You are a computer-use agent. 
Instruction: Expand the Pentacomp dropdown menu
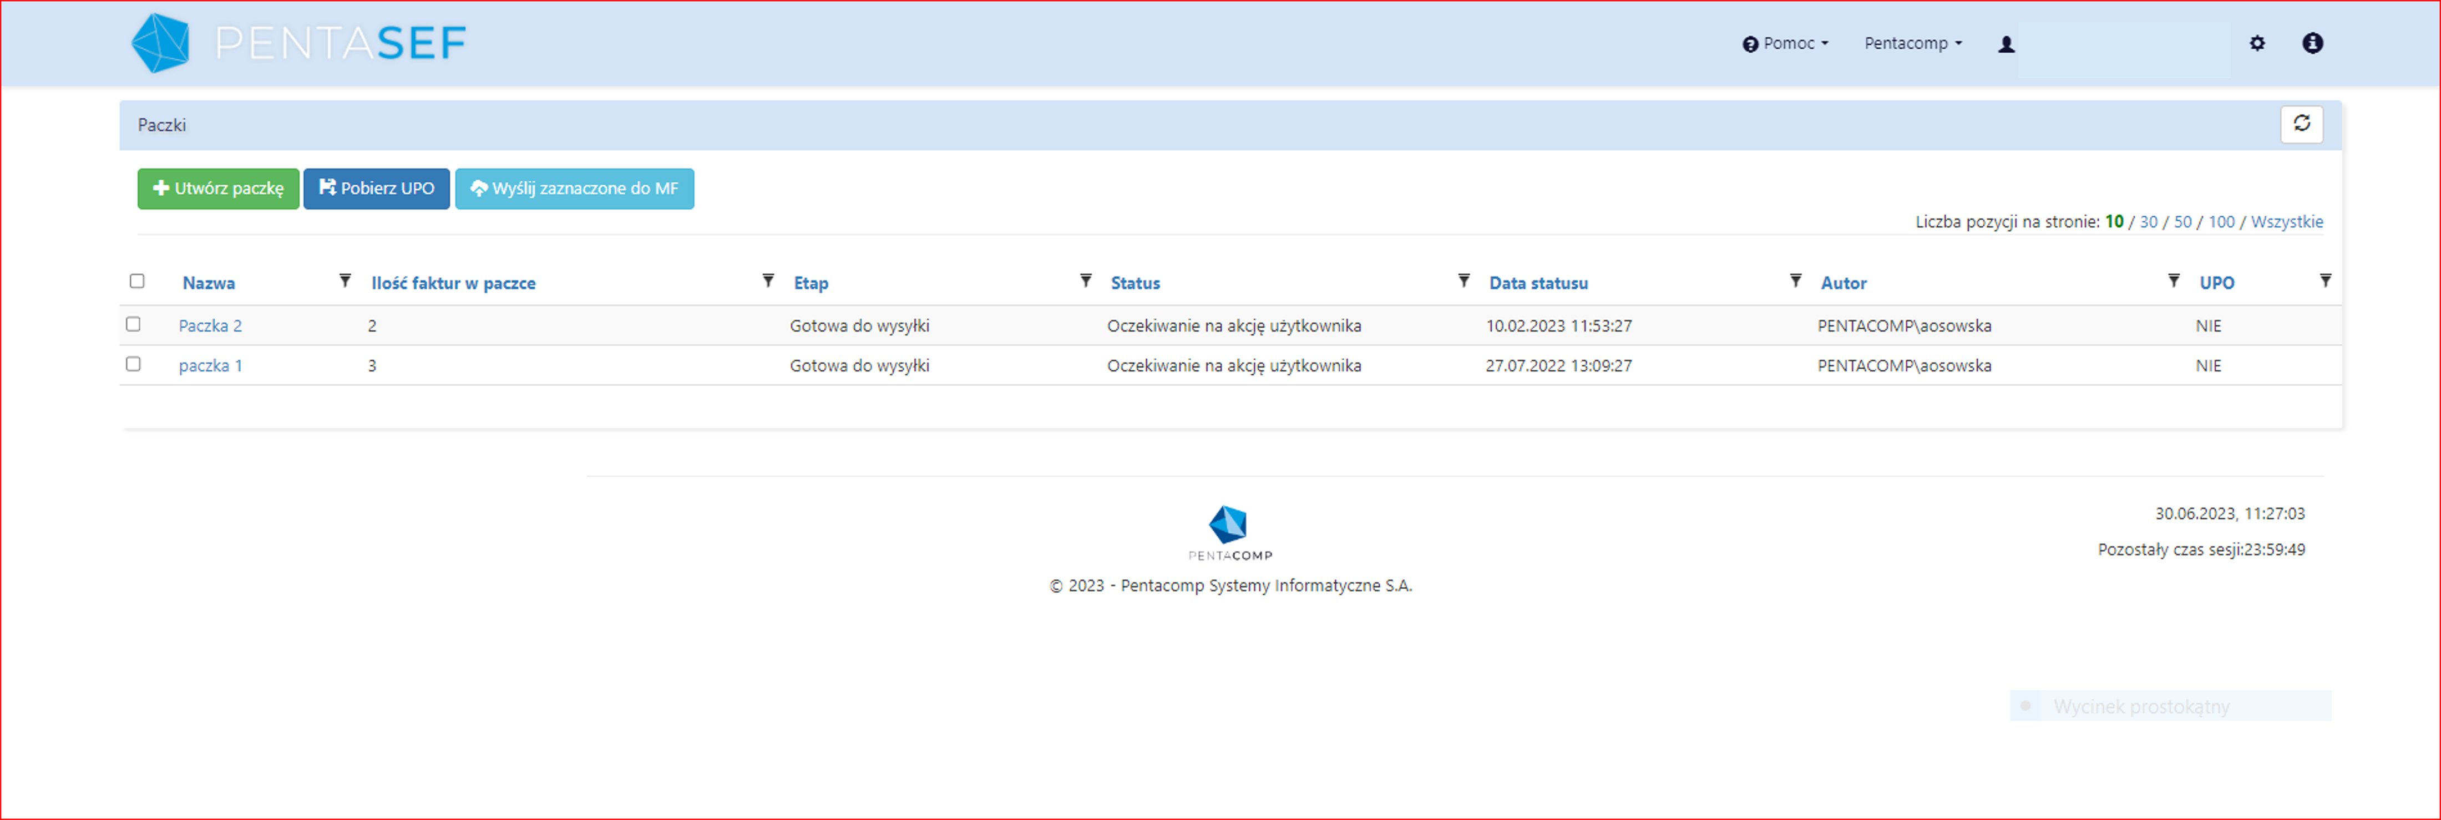pyautogui.click(x=1912, y=44)
